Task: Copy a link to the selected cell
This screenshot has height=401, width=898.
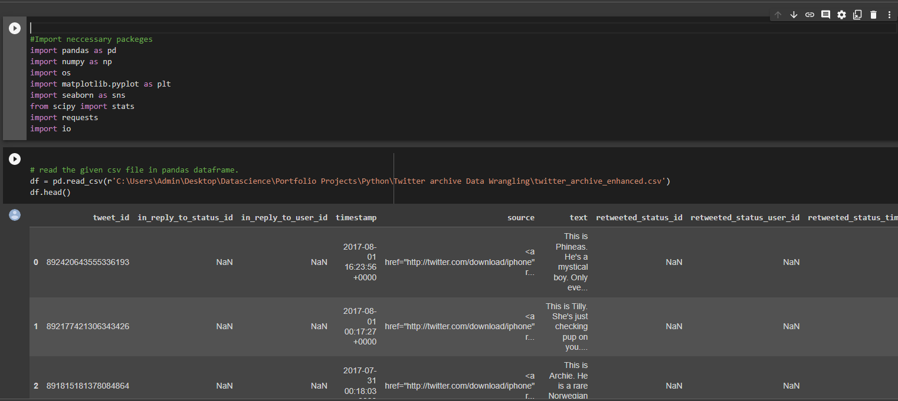Action: pyautogui.click(x=809, y=14)
